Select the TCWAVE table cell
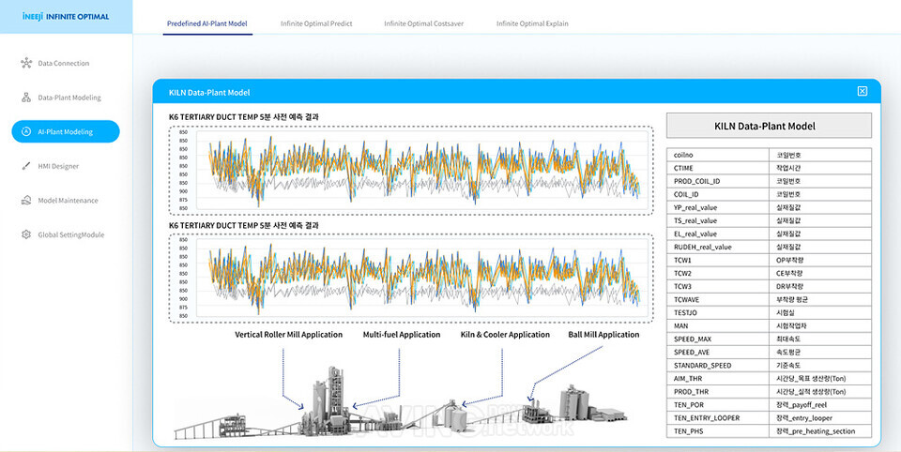 [718, 300]
